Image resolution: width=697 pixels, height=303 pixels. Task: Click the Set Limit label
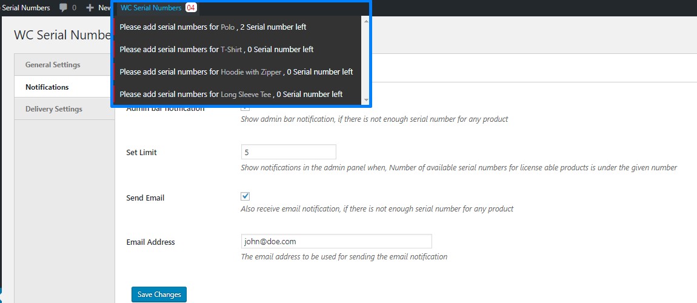click(x=141, y=153)
